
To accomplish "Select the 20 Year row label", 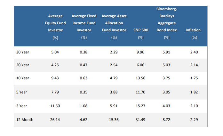I will [x=22, y=65].
